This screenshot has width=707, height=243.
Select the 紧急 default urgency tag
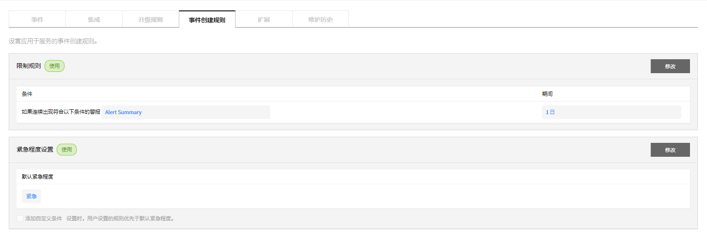point(31,196)
